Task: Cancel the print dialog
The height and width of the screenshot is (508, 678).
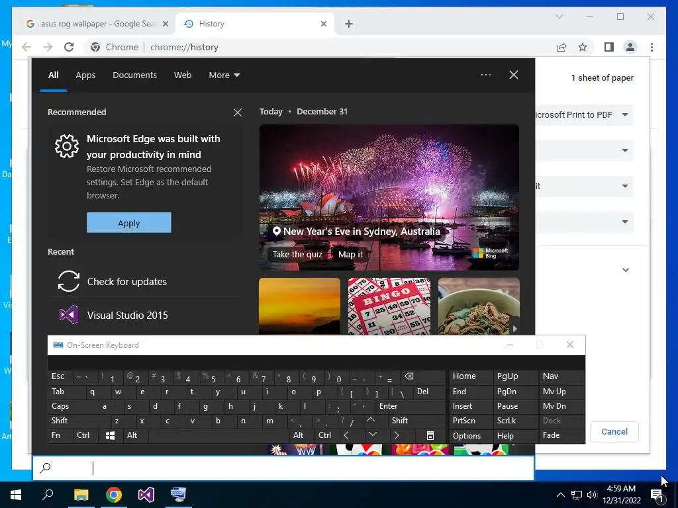Action: click(614, 431)
